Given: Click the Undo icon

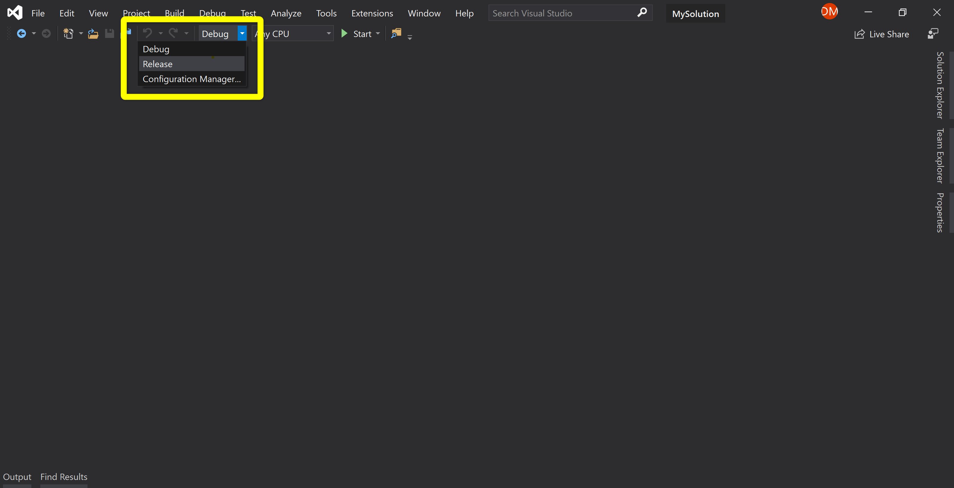Looking at the screenshot, I should click(148, 33).
